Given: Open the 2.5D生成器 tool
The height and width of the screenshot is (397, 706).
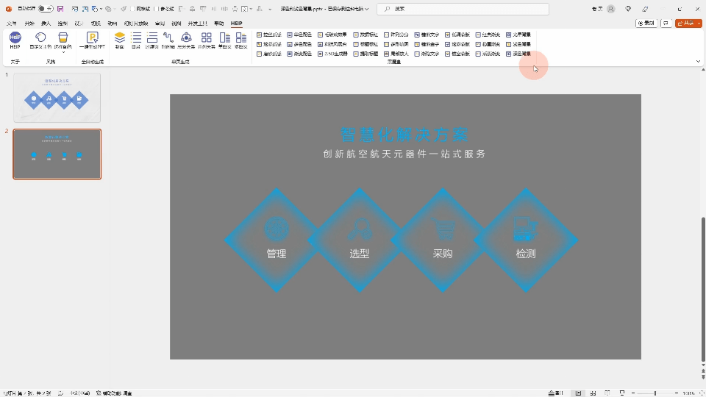Looking at the screenshot, I should (x=332, y=54).
